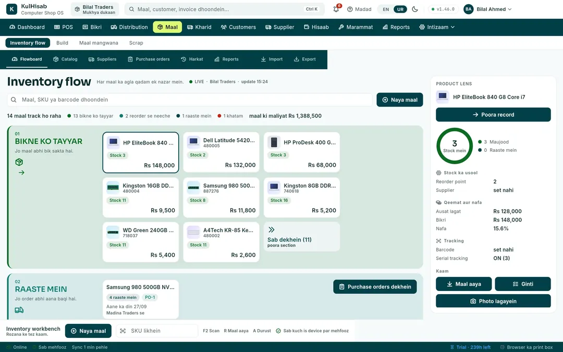Screen dimensions: 563x352
Task: Click the Export button
Action: (305, 59)
